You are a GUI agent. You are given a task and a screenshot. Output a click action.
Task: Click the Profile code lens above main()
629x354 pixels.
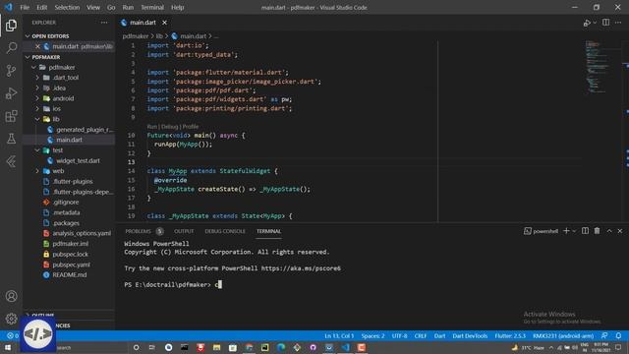191,127
